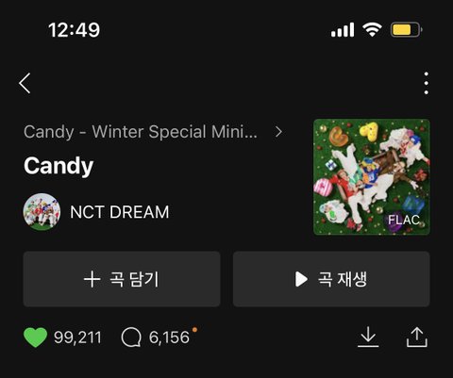
Task: Download the song with arrow icon
Action: tap(368, 337)
